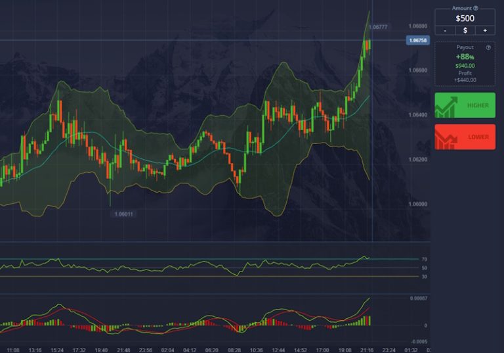Click the RSI 70 level line label
Screen dimensions: 504x353
point(425,259)
